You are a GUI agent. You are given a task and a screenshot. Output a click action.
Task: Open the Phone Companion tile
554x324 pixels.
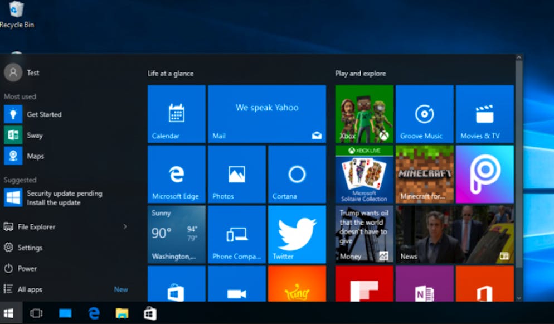pyautogui.click(x=237, y=235)
